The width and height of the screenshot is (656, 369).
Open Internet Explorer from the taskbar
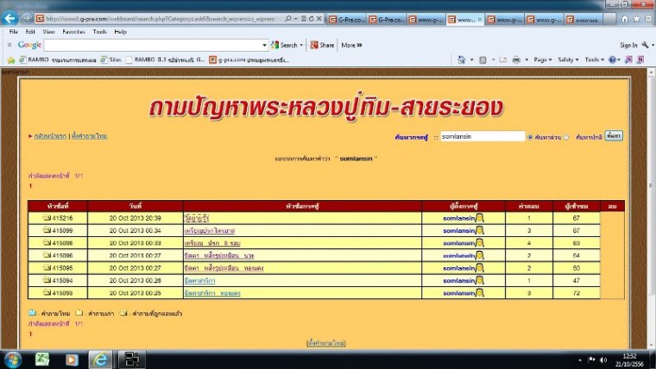click(x=100, y=358)
